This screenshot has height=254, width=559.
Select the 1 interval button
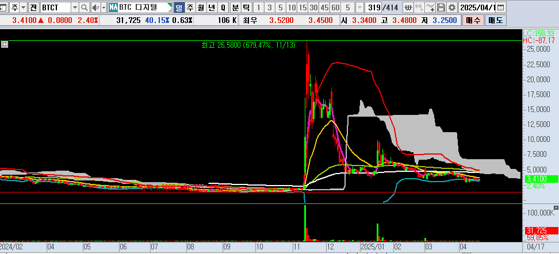[258, 7]
